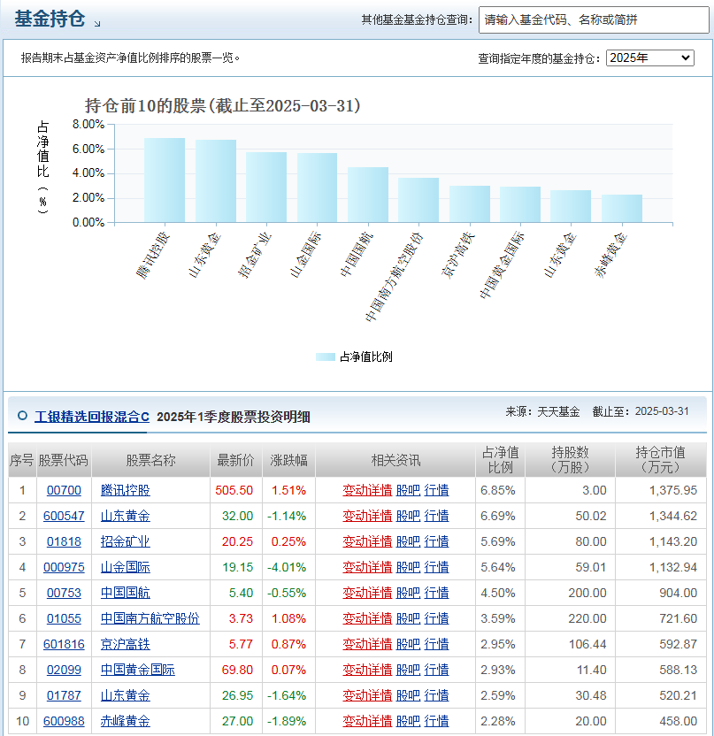The image size is (714, 736).
Task: Click the 最新价 column header
Action: (235, 460)
